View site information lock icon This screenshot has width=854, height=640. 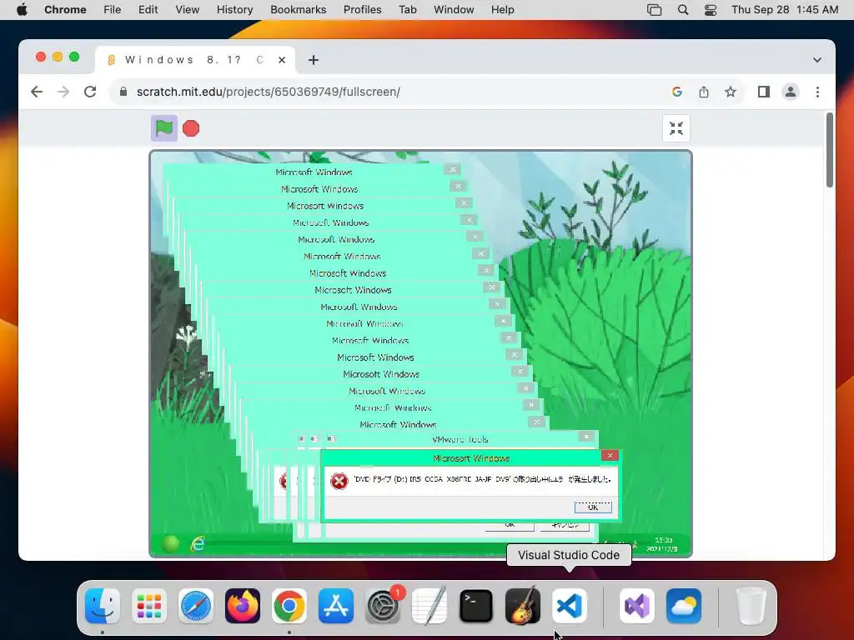pos(123,92)
